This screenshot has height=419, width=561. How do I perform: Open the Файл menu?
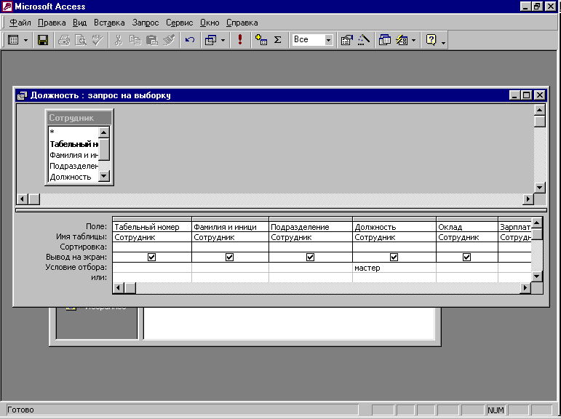coord(20,23)
